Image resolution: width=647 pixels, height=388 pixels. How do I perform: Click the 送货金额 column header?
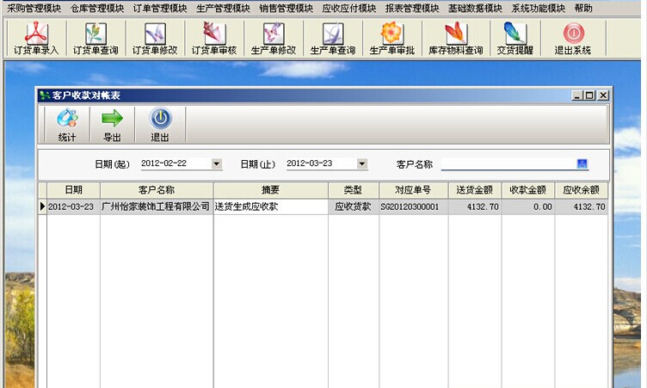(475, 190)
